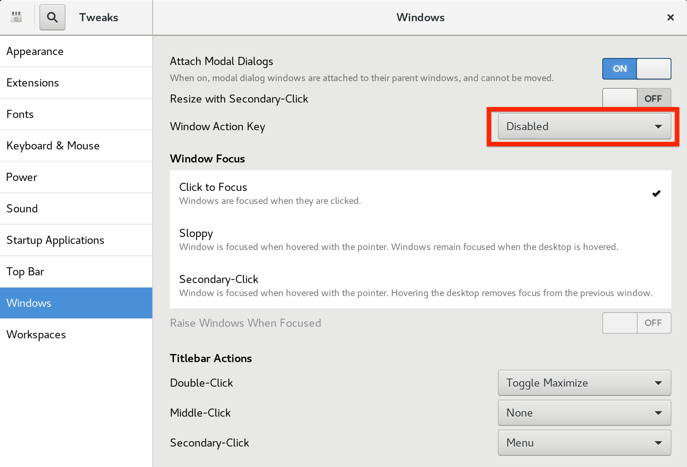Change the Middle-Click action from None

(x=584, y=412)
